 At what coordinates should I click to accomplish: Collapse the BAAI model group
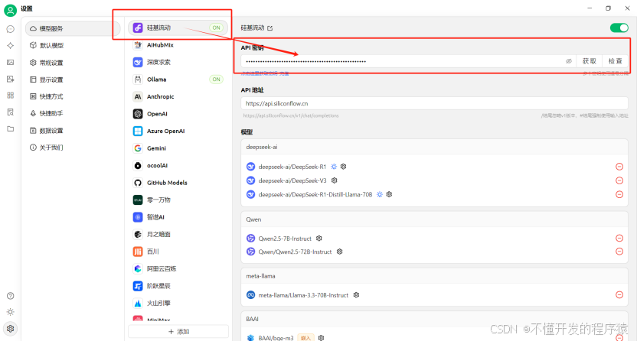coord(434,319)
